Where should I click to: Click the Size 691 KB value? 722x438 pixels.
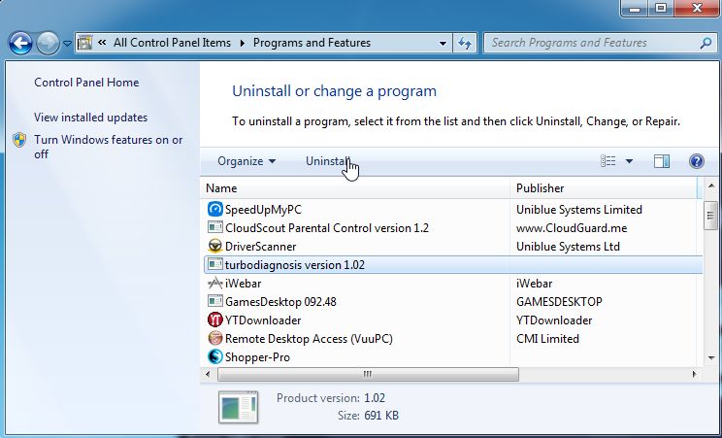pos(381,416)
